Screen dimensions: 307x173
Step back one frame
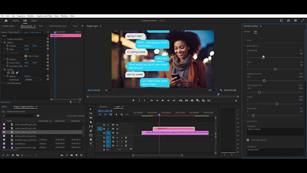pyautogui.click(x=157, y=101)
